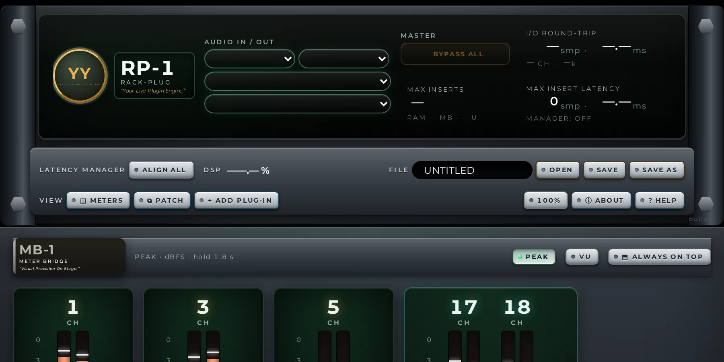
Task: Click the RP-1 Rack-Plug nameplate
Action: pyautogui.click(x=154, y=76)
